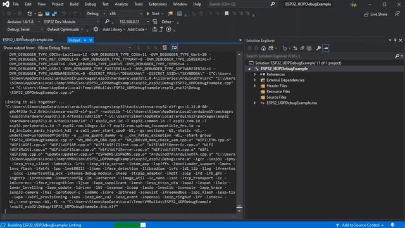
Task: Open the serial monitor icon beside the port
Action: click(154, 22)
